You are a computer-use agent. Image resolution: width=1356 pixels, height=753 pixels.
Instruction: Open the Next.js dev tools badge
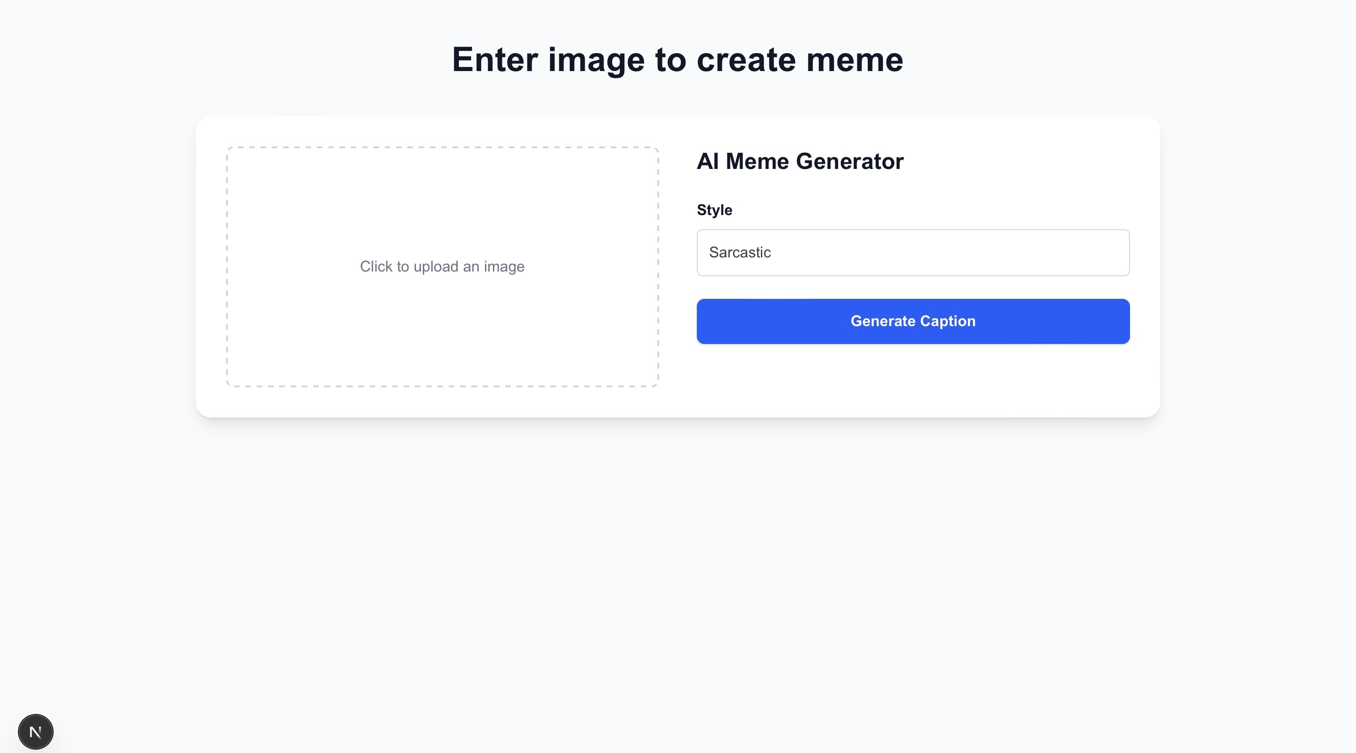pyautogui.click(x=35, y=731)
